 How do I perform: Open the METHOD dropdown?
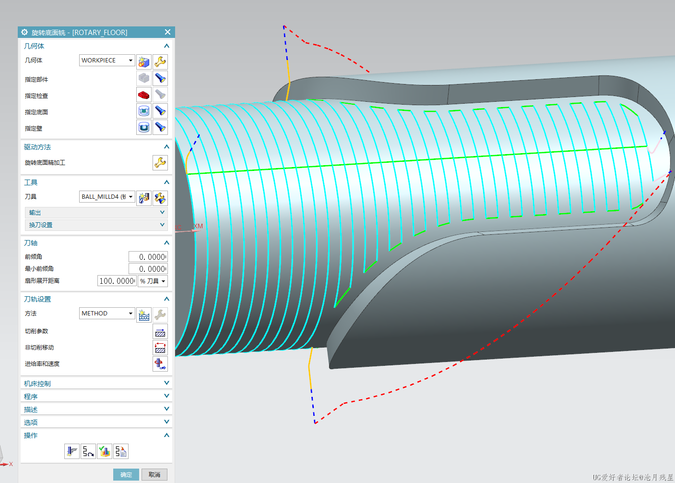(107, 313)
